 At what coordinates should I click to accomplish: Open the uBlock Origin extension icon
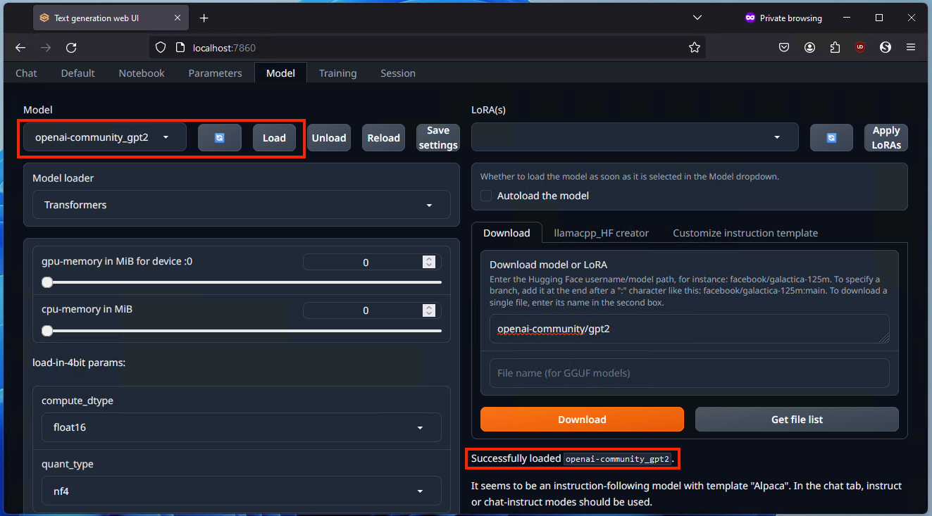point(860,47)
